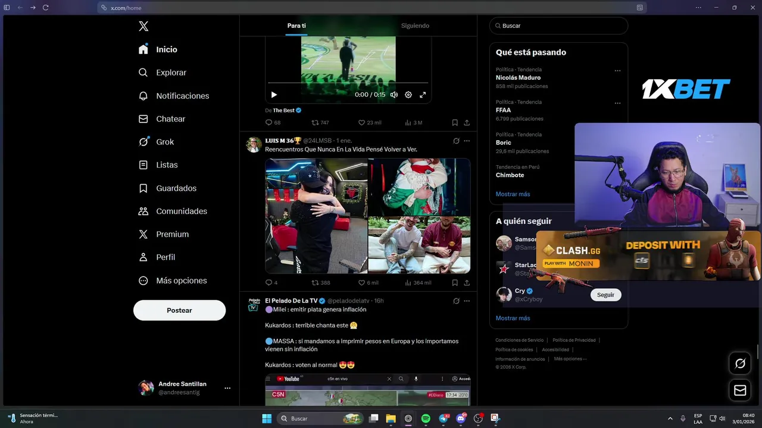Mute the video volume icon
762x428 pixels.
394,95
